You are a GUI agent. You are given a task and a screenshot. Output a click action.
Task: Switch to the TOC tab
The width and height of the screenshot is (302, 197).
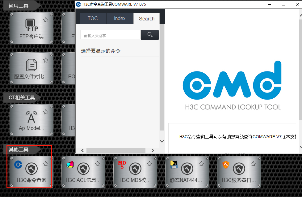pyautogui.click(x=93, y=19)
